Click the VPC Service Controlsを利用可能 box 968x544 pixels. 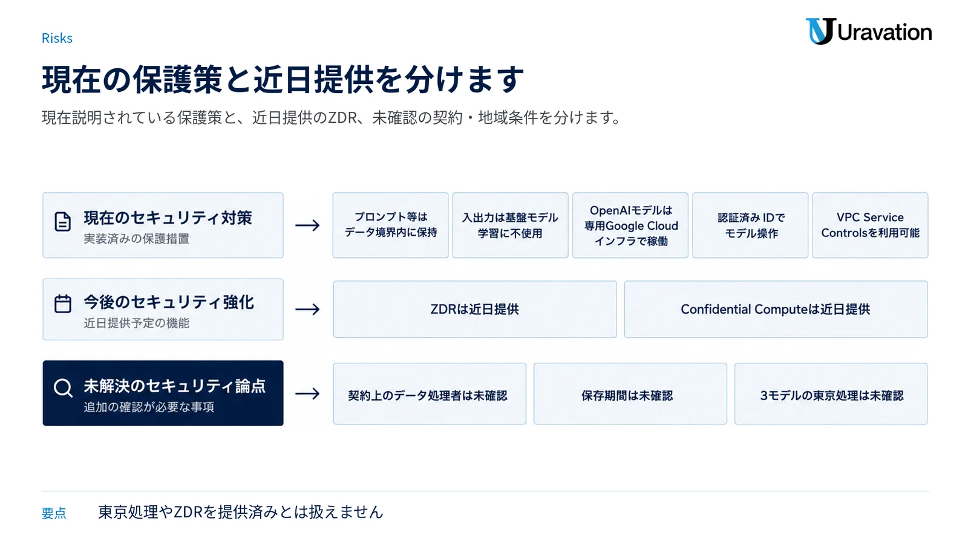870,225
